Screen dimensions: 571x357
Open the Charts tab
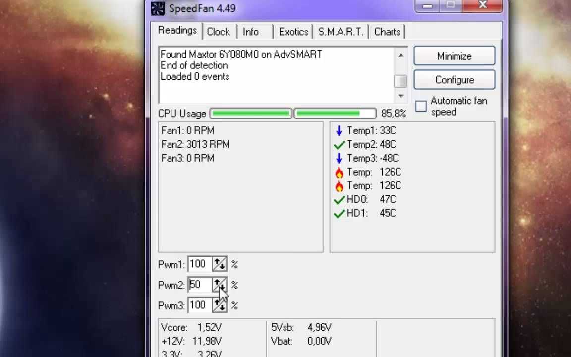click(x=387, y=32)
